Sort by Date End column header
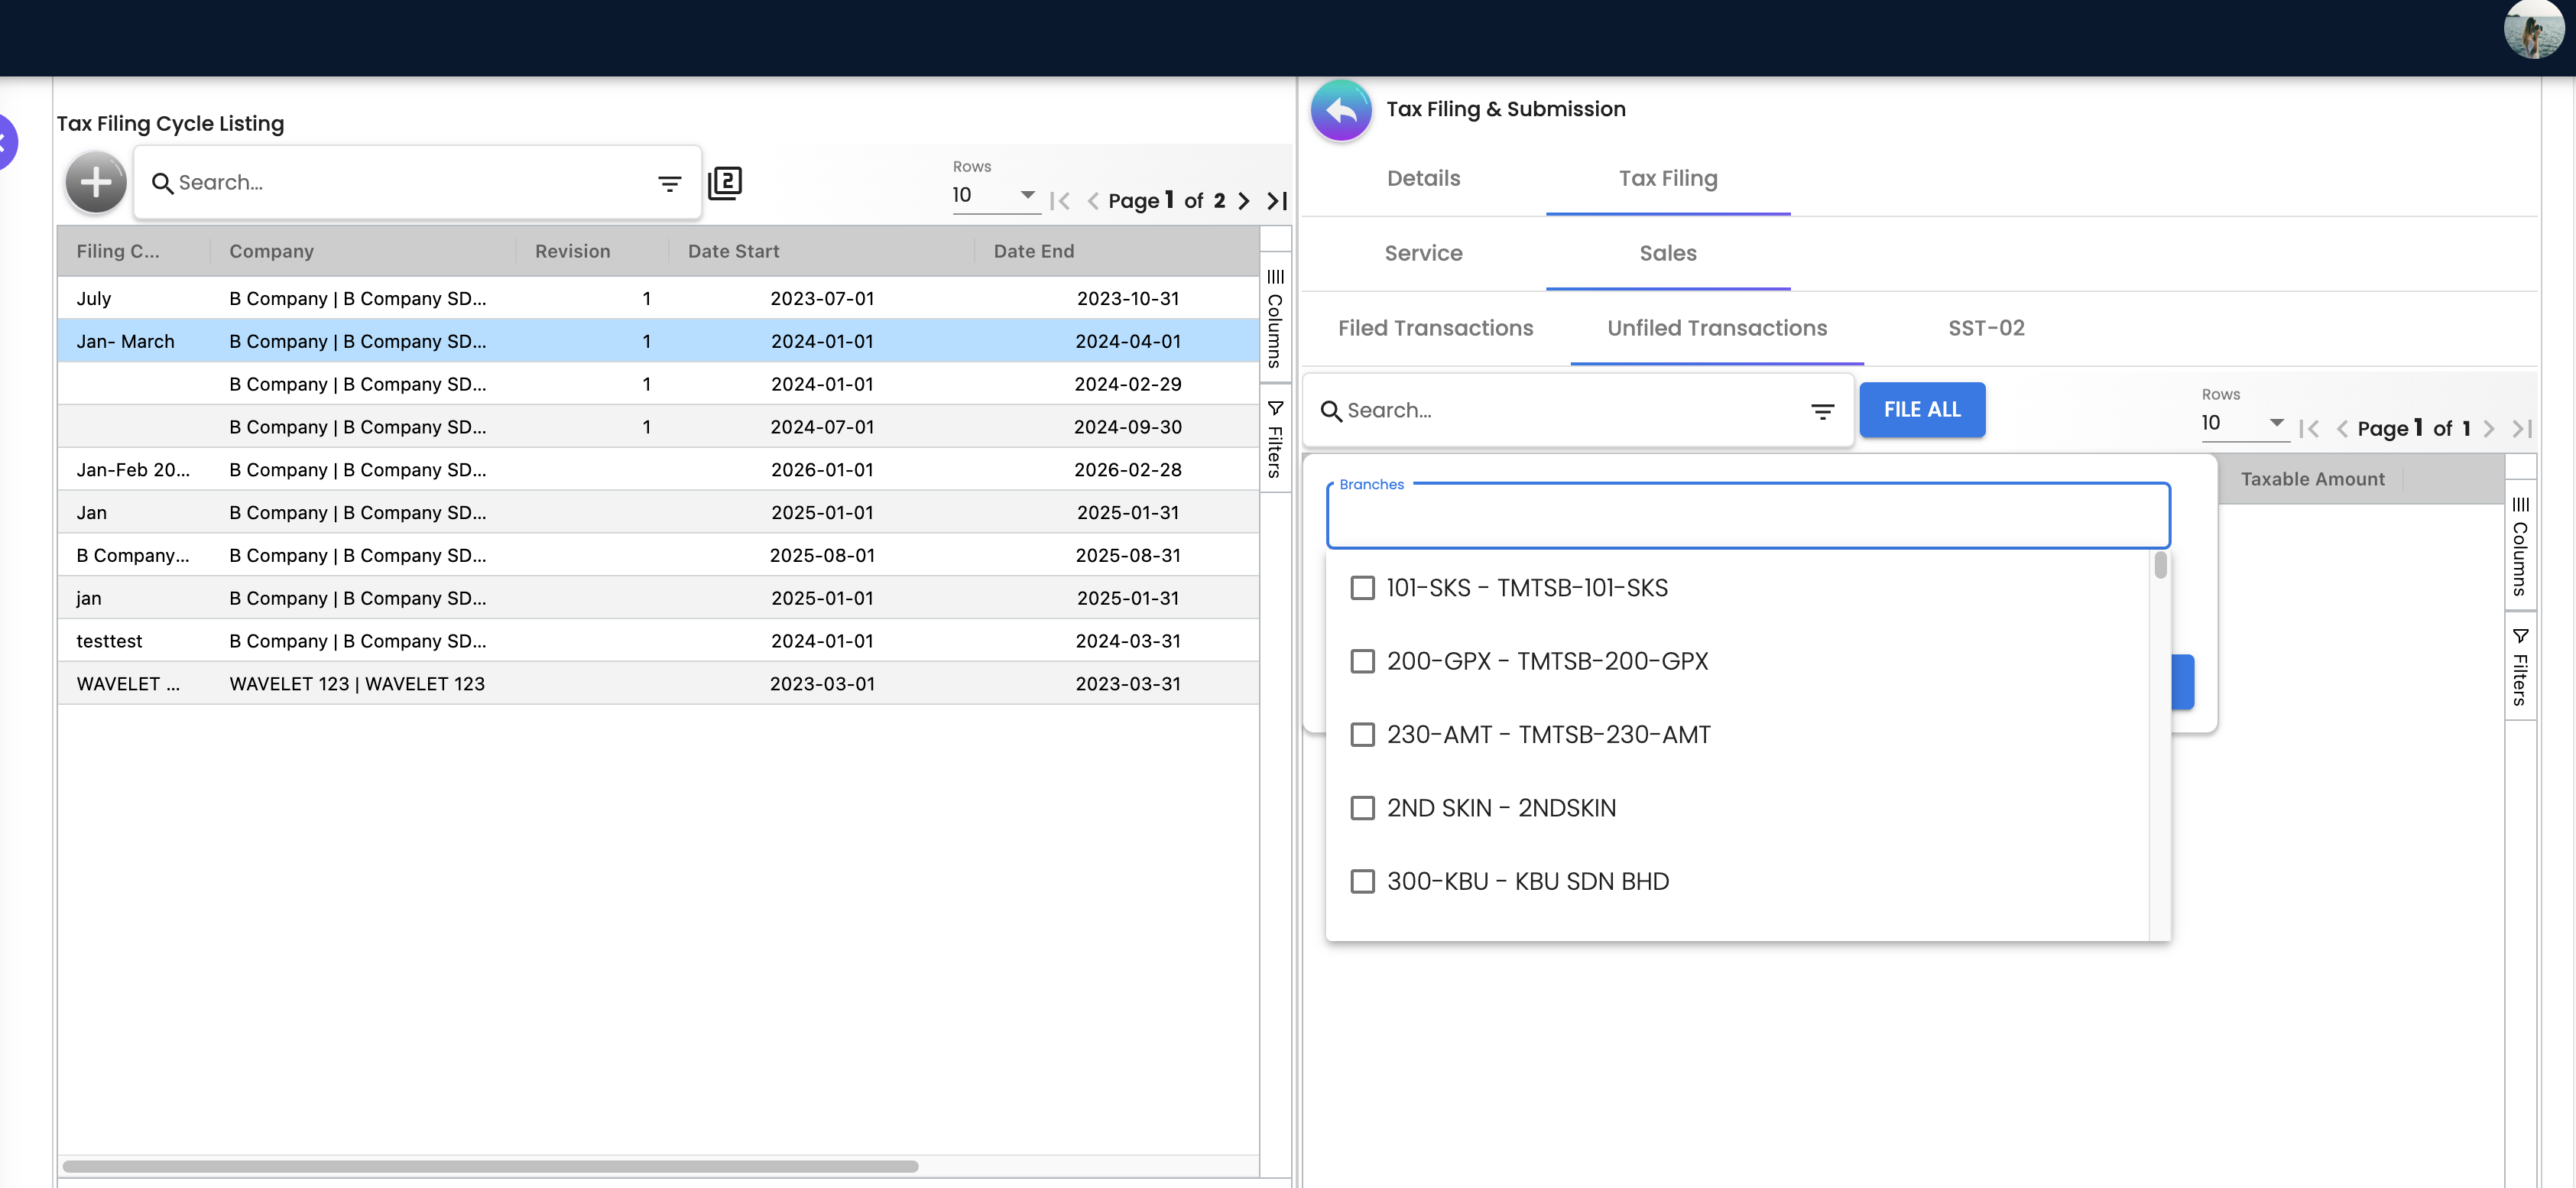 coord(1116,252)
